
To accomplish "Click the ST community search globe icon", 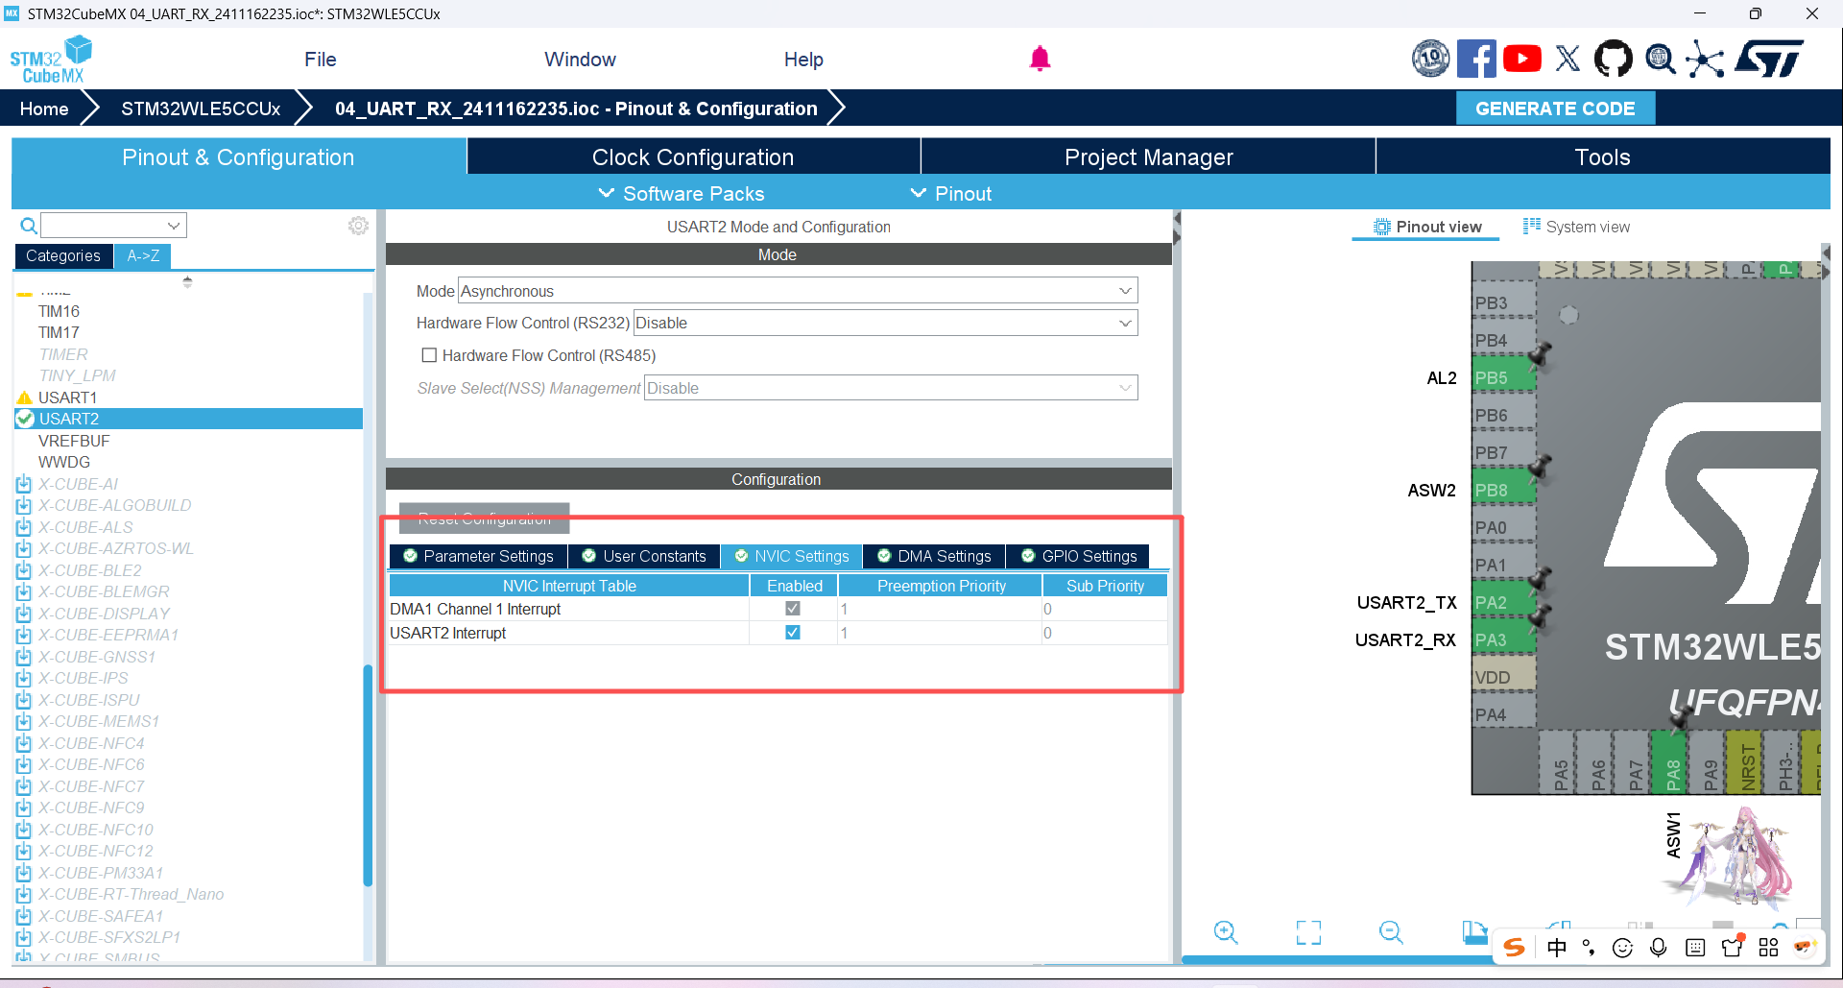I will [x=1660, y=59].
